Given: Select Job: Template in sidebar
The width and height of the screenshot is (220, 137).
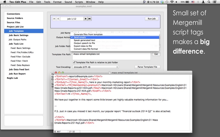Looking at the screenshot, I should click(x=24, y=31).
